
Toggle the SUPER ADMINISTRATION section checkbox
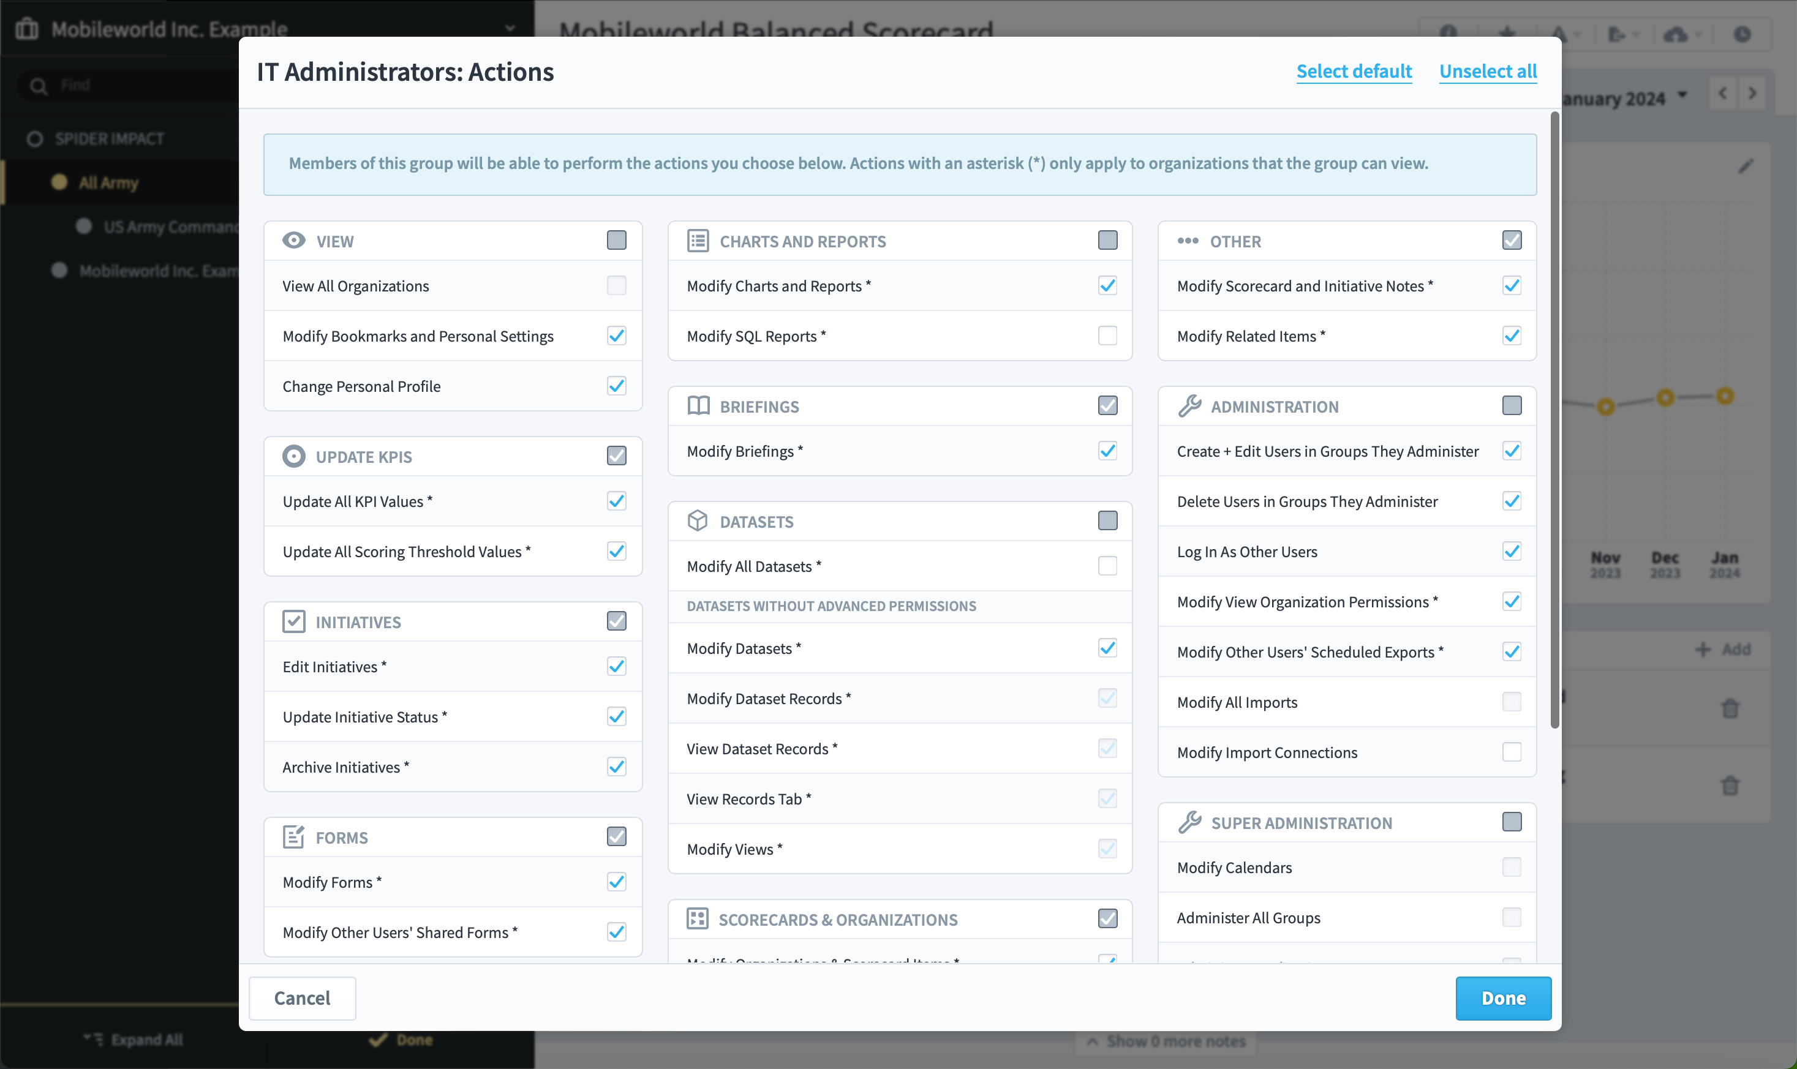pyautogui.click(x=1512, y=822)
